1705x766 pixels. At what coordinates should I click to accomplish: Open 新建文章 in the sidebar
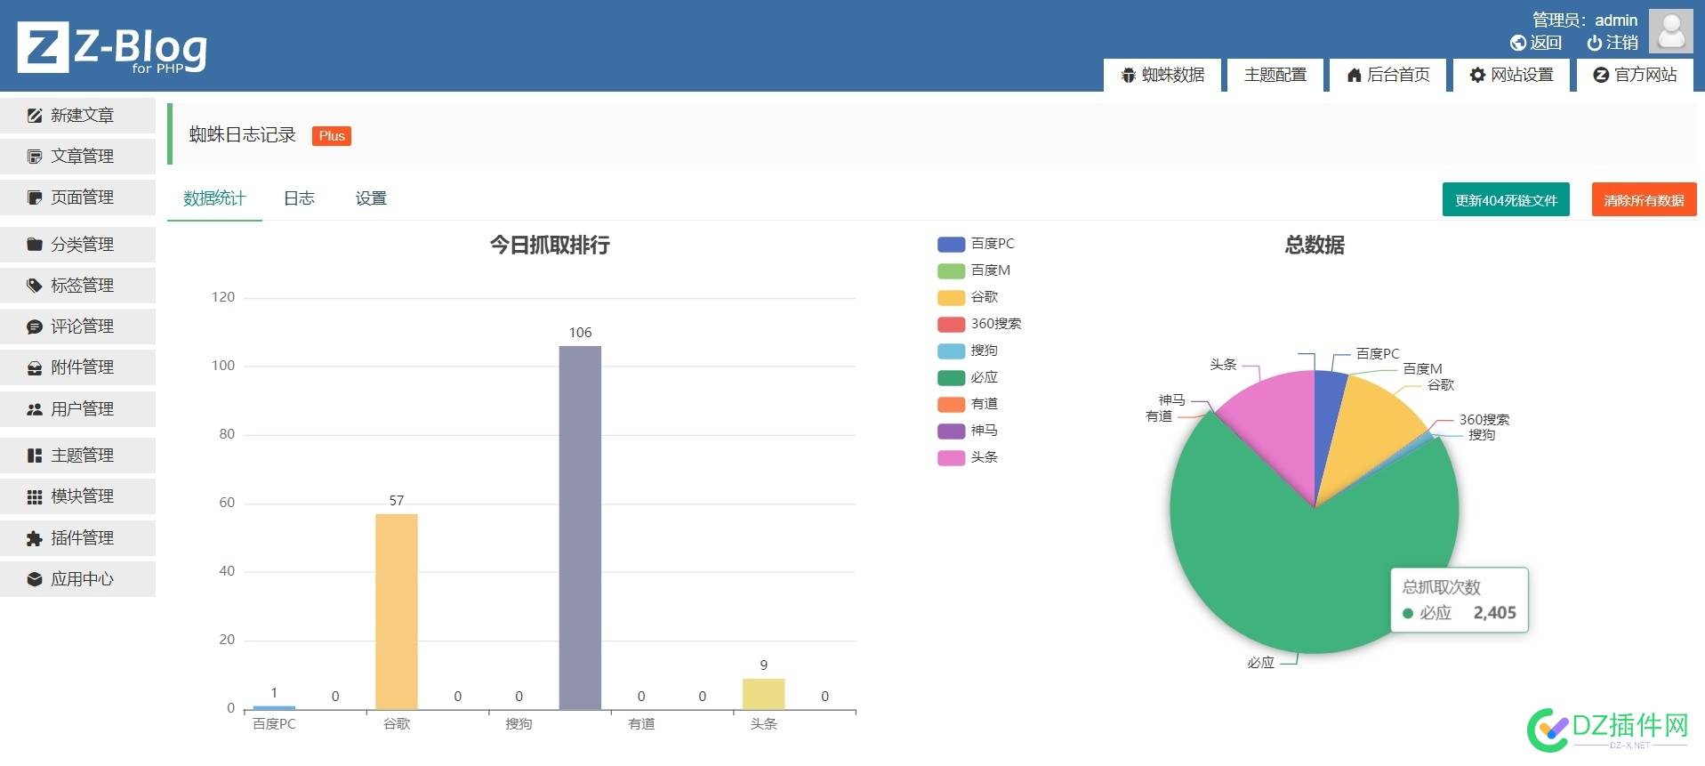click(x=78, y=116)
